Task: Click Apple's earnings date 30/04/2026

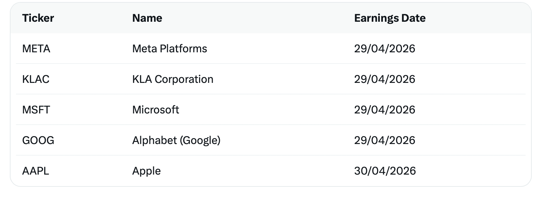Action: coord(385,171)
